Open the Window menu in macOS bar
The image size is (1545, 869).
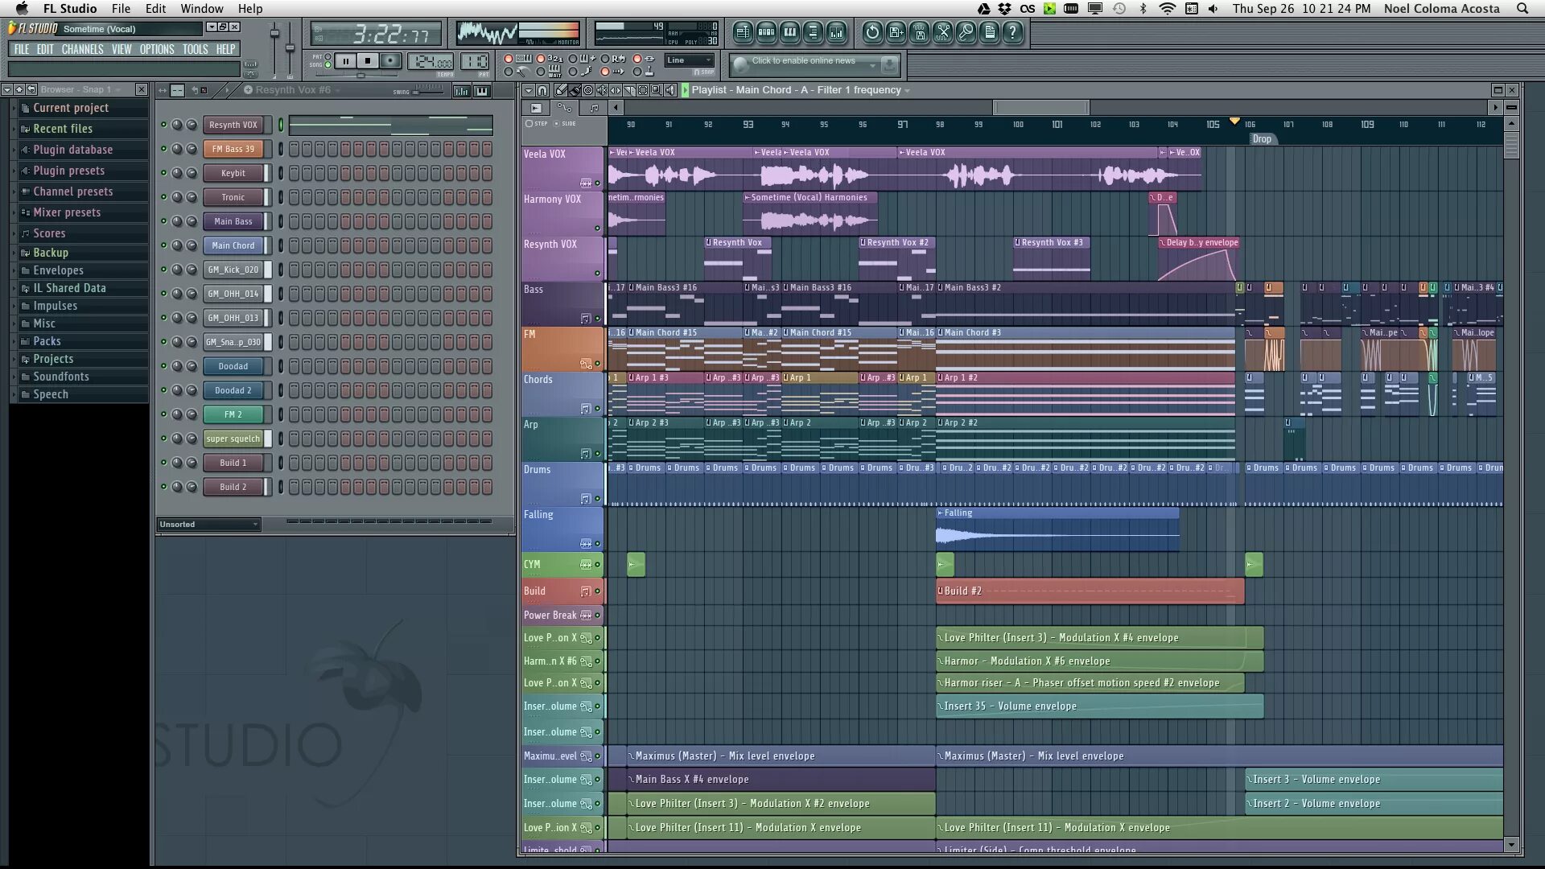[x=201, y=9]
